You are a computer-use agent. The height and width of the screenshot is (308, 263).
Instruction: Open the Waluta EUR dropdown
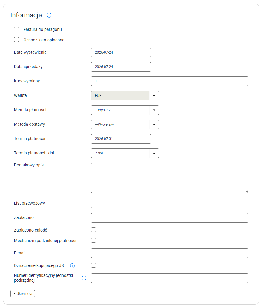click(125, 96)
